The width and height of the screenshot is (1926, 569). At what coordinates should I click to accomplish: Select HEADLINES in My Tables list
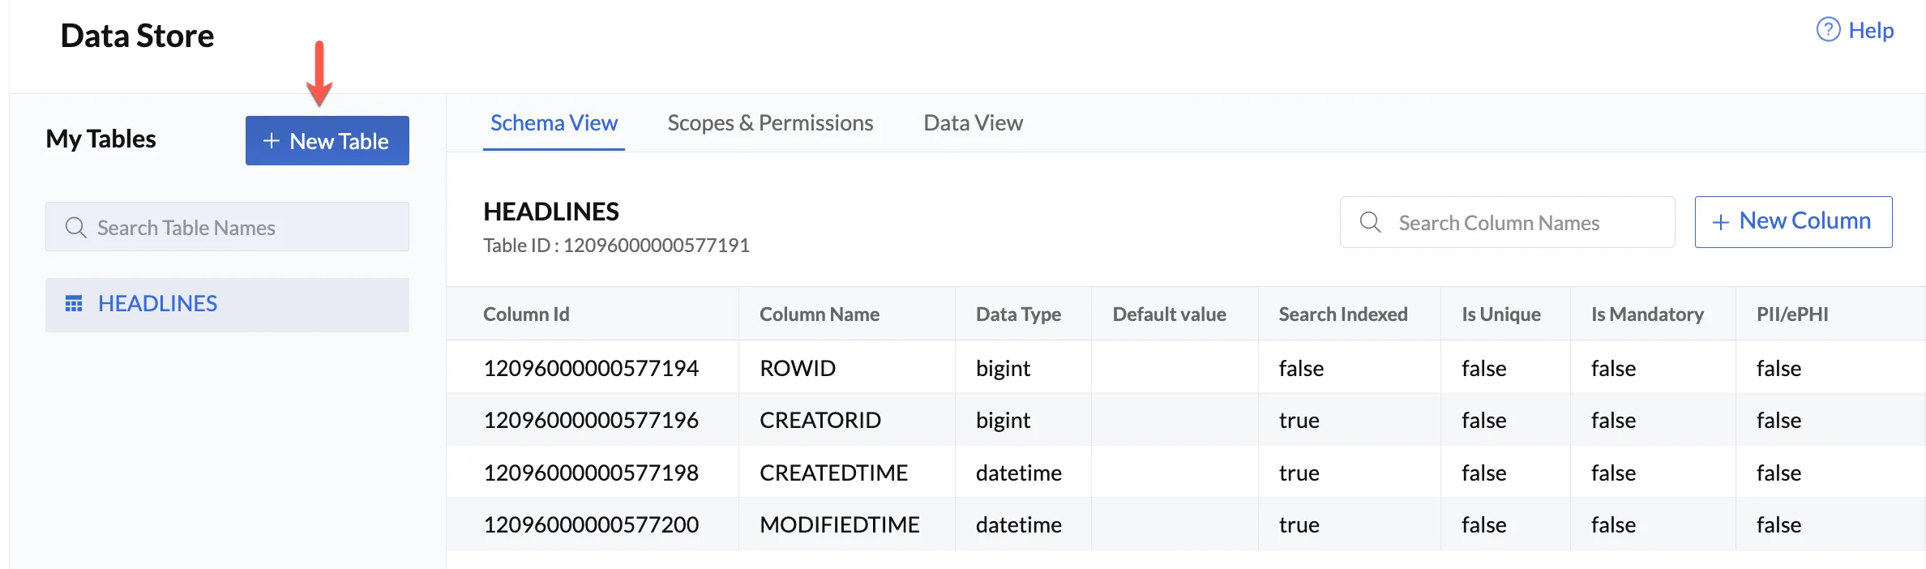tap(157, 304)
